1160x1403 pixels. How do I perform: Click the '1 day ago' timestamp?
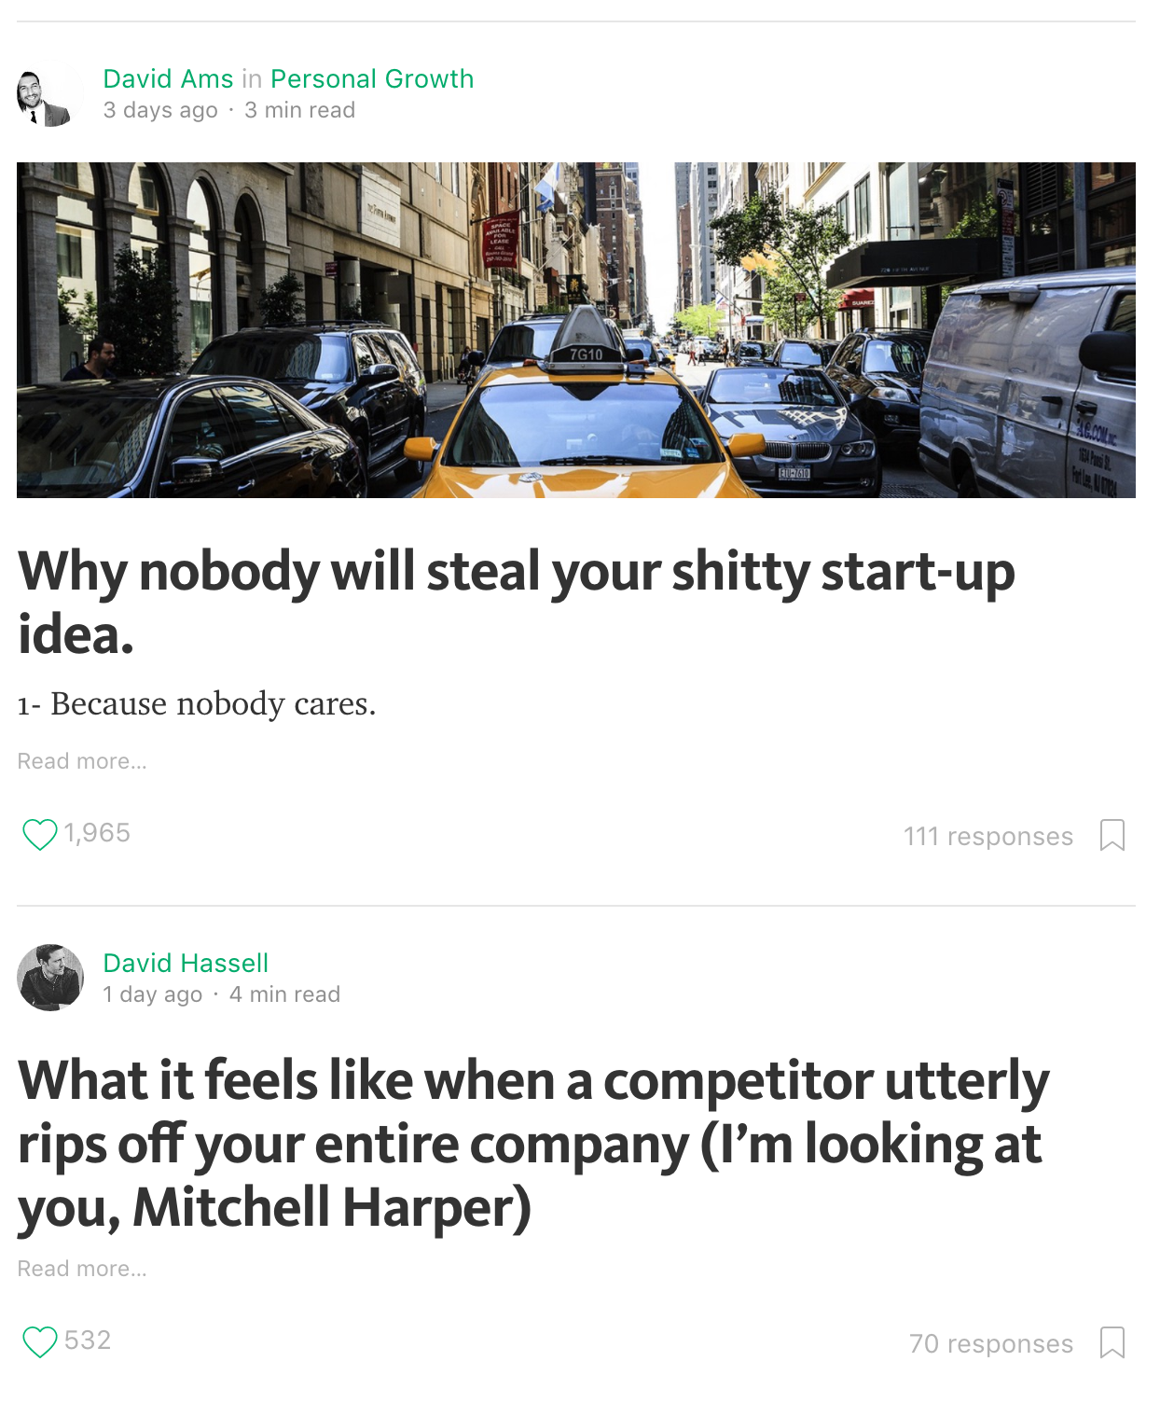click(x=152, y=994)
